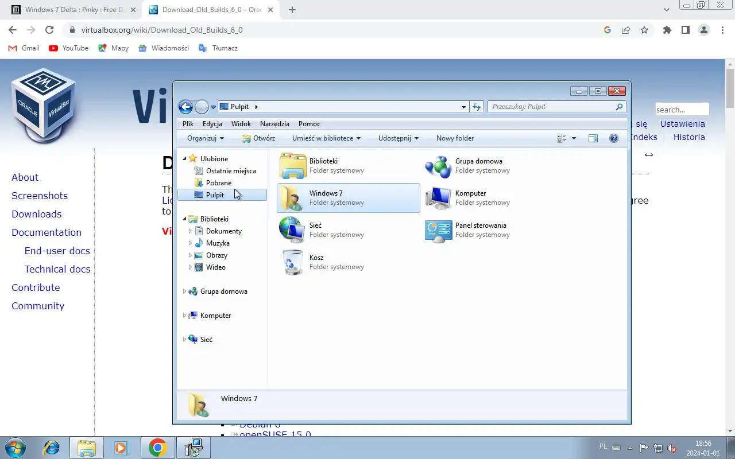The width and height of the screenshot is (735, 459).
Task: Open the Windows Start button
Action: (x=14, y=448)
